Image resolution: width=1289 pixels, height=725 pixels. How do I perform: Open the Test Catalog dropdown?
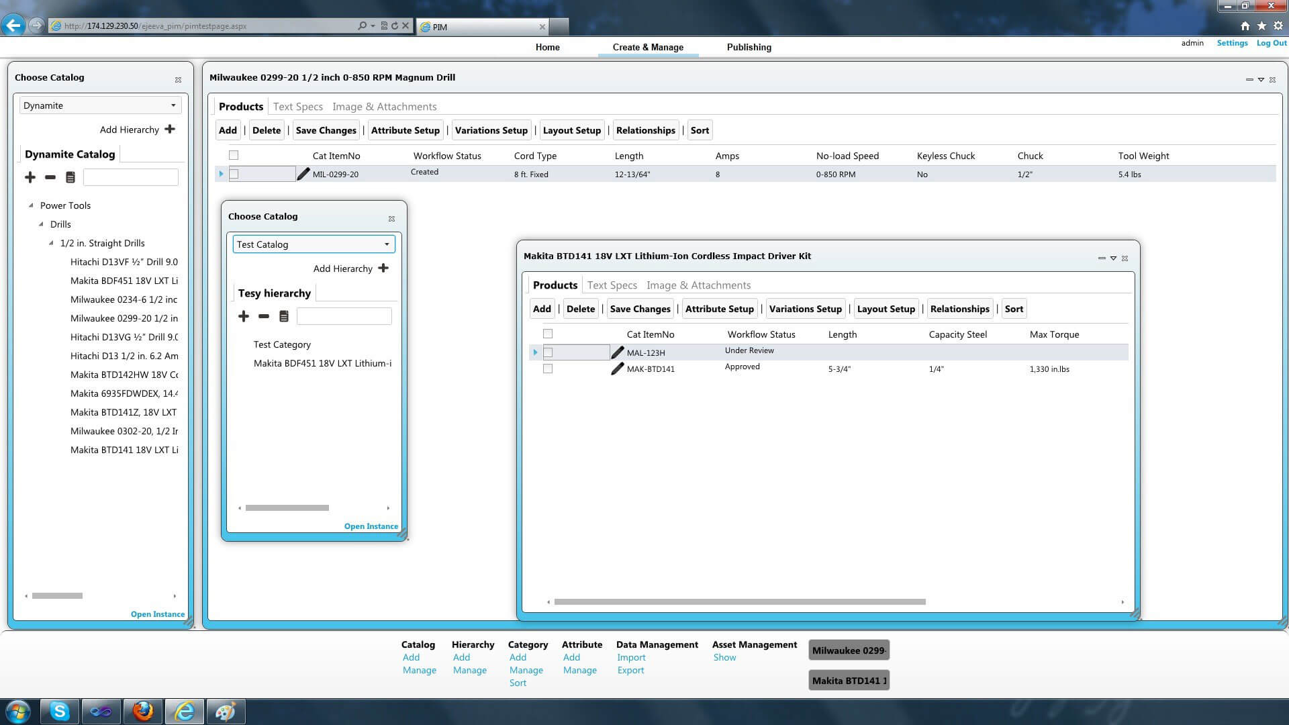point(314,244)
